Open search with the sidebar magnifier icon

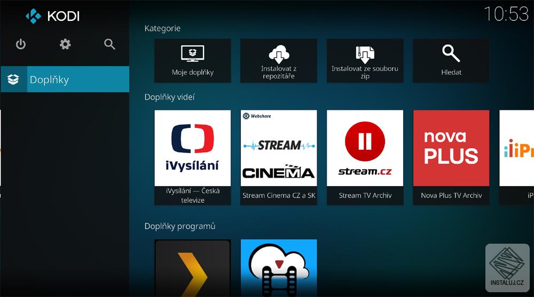click(109, 44)
